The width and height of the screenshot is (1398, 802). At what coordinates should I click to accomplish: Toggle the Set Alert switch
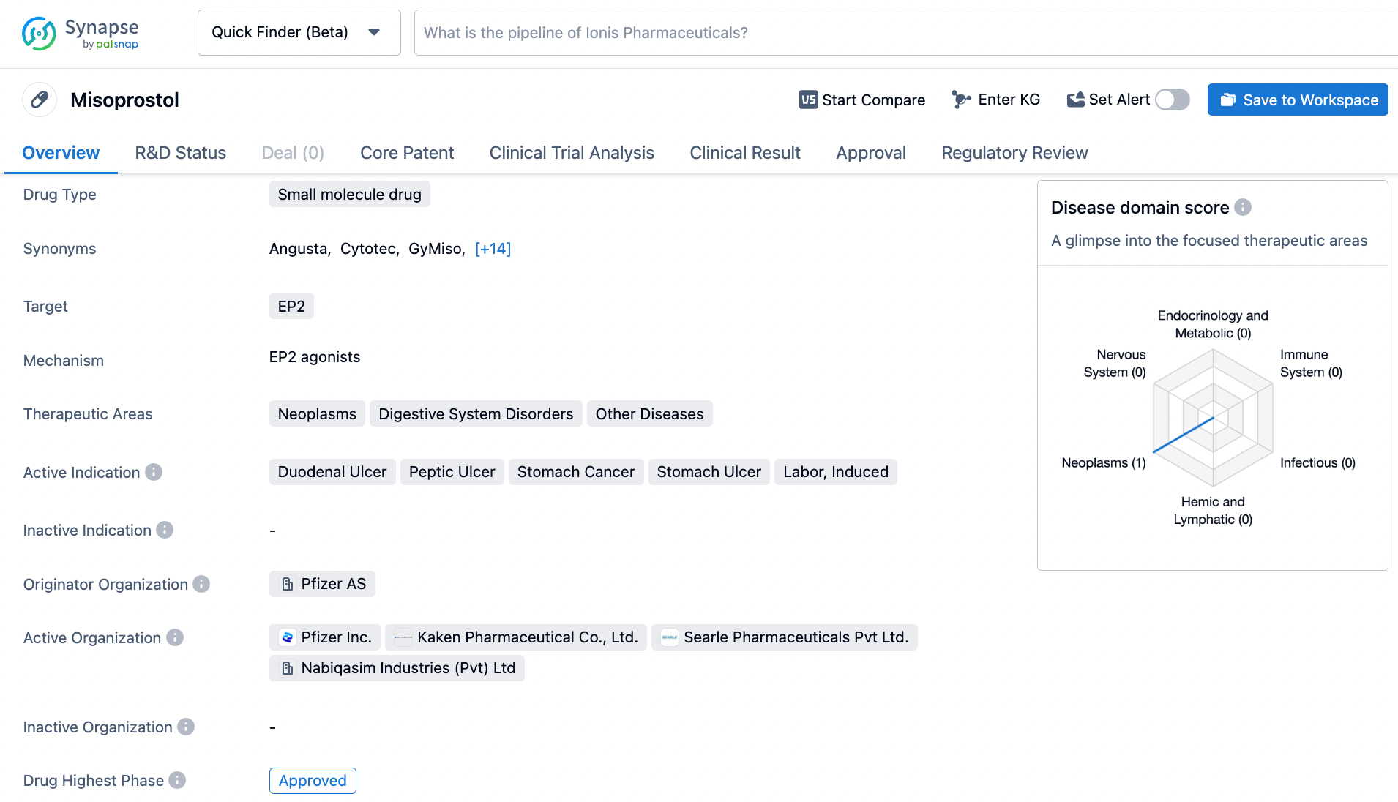(1172, 100)
